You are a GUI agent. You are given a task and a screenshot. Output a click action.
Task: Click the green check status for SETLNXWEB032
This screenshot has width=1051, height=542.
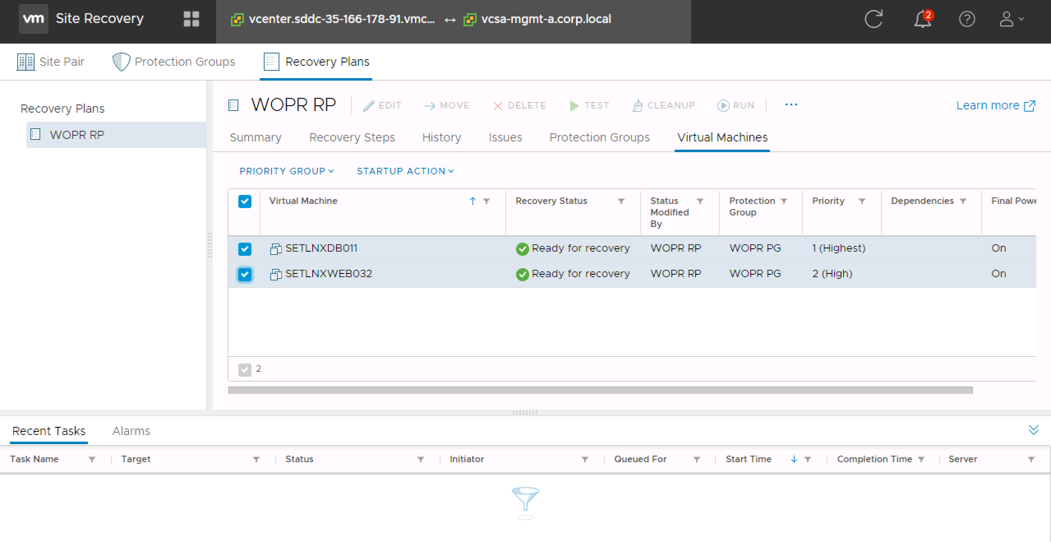point(522,274)
